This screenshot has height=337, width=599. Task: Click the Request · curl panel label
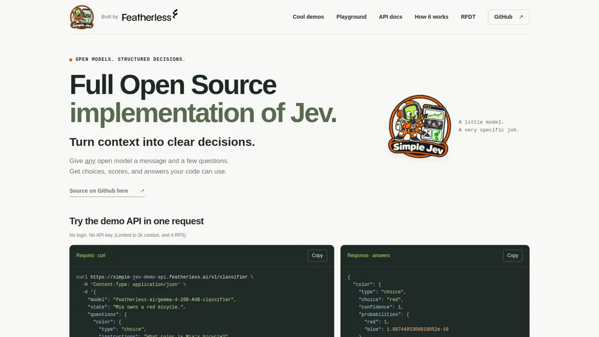[x=91, y=256]
